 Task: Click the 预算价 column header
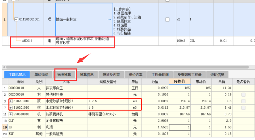point(180,82)
